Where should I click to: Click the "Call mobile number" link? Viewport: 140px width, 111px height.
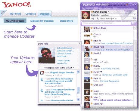(66, 48)
